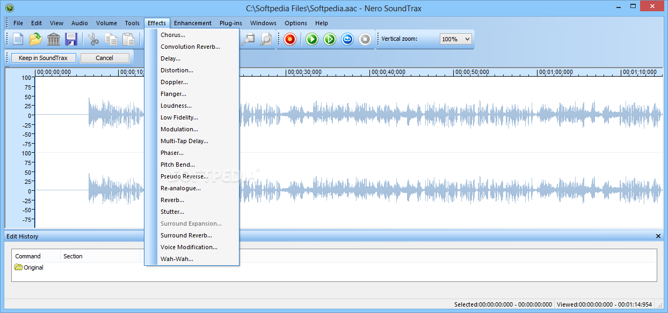Click the 00:00:30;000 timeline marker
Screen dimensions: 668x313
tap(304, 72)
